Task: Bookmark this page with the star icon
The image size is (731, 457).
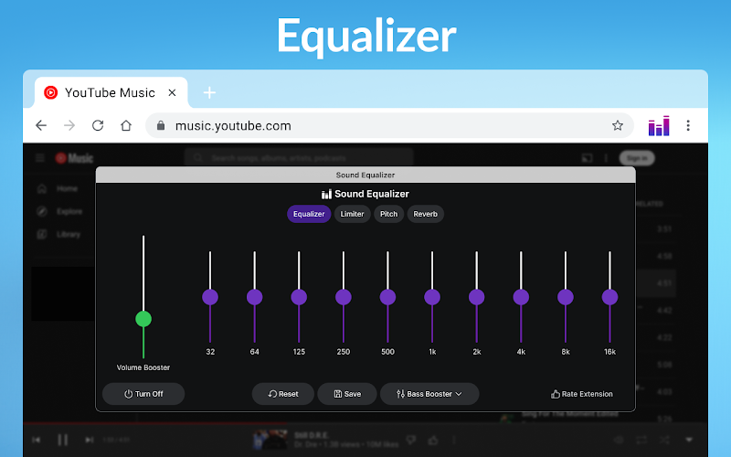Action: coord(618,125)
